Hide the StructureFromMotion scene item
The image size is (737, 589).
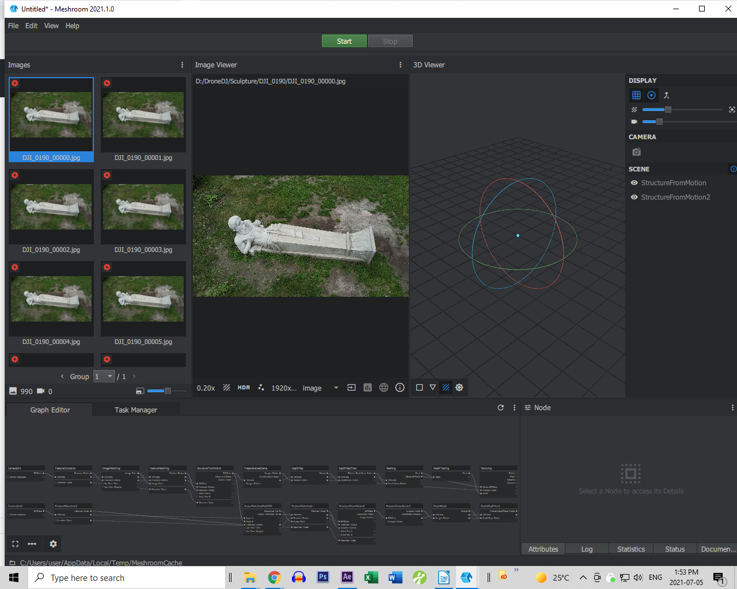pos(634,183)
